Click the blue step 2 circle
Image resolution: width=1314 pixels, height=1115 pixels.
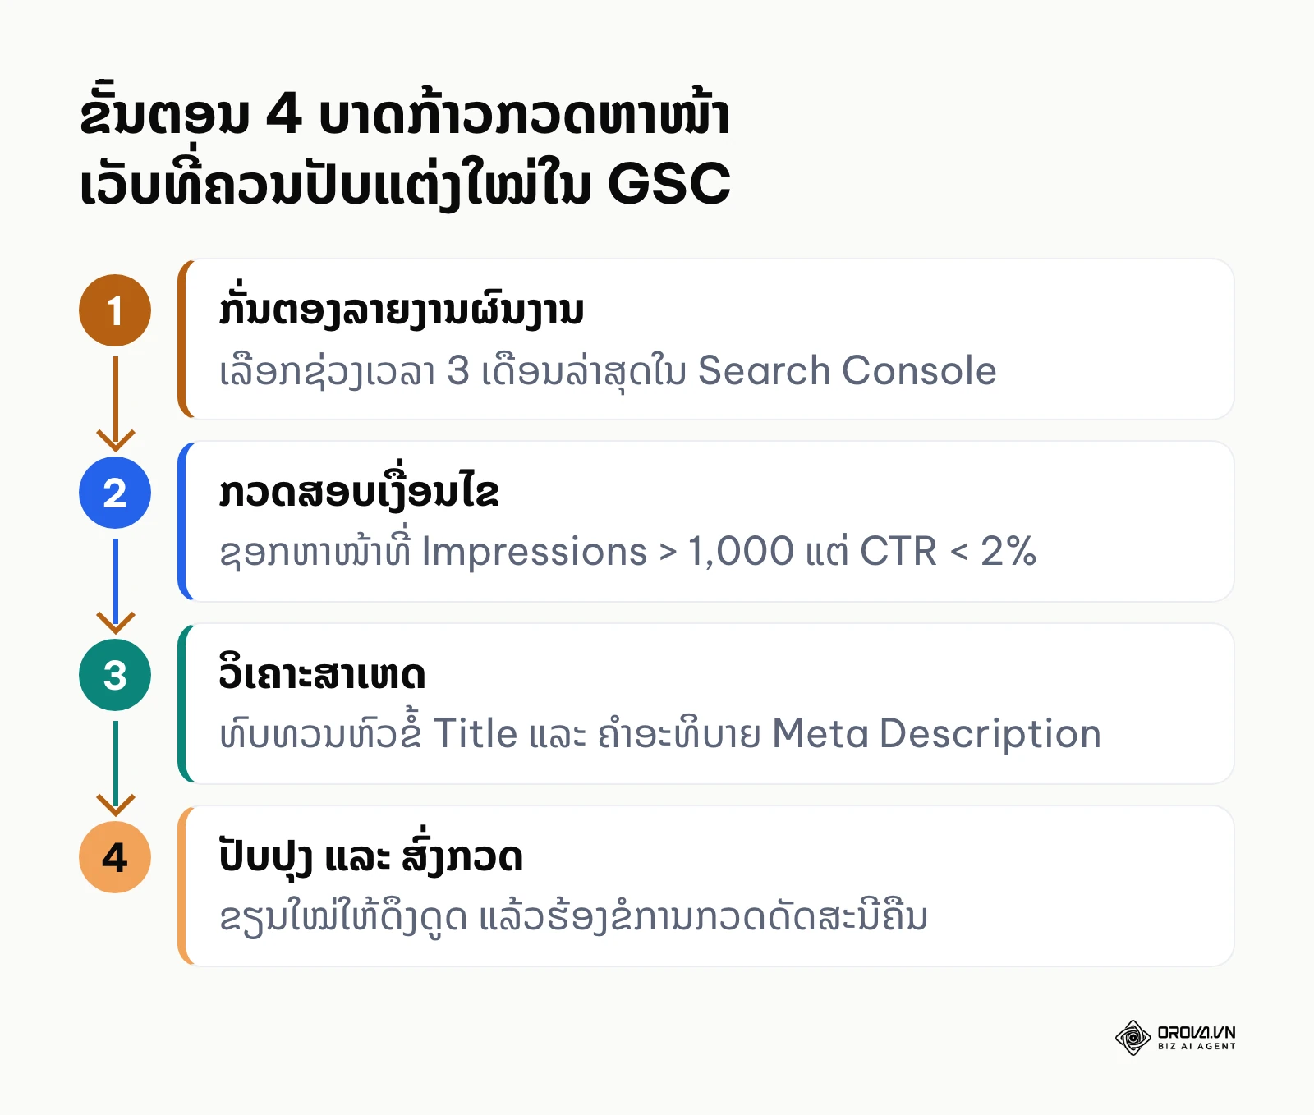coord(115,493)
